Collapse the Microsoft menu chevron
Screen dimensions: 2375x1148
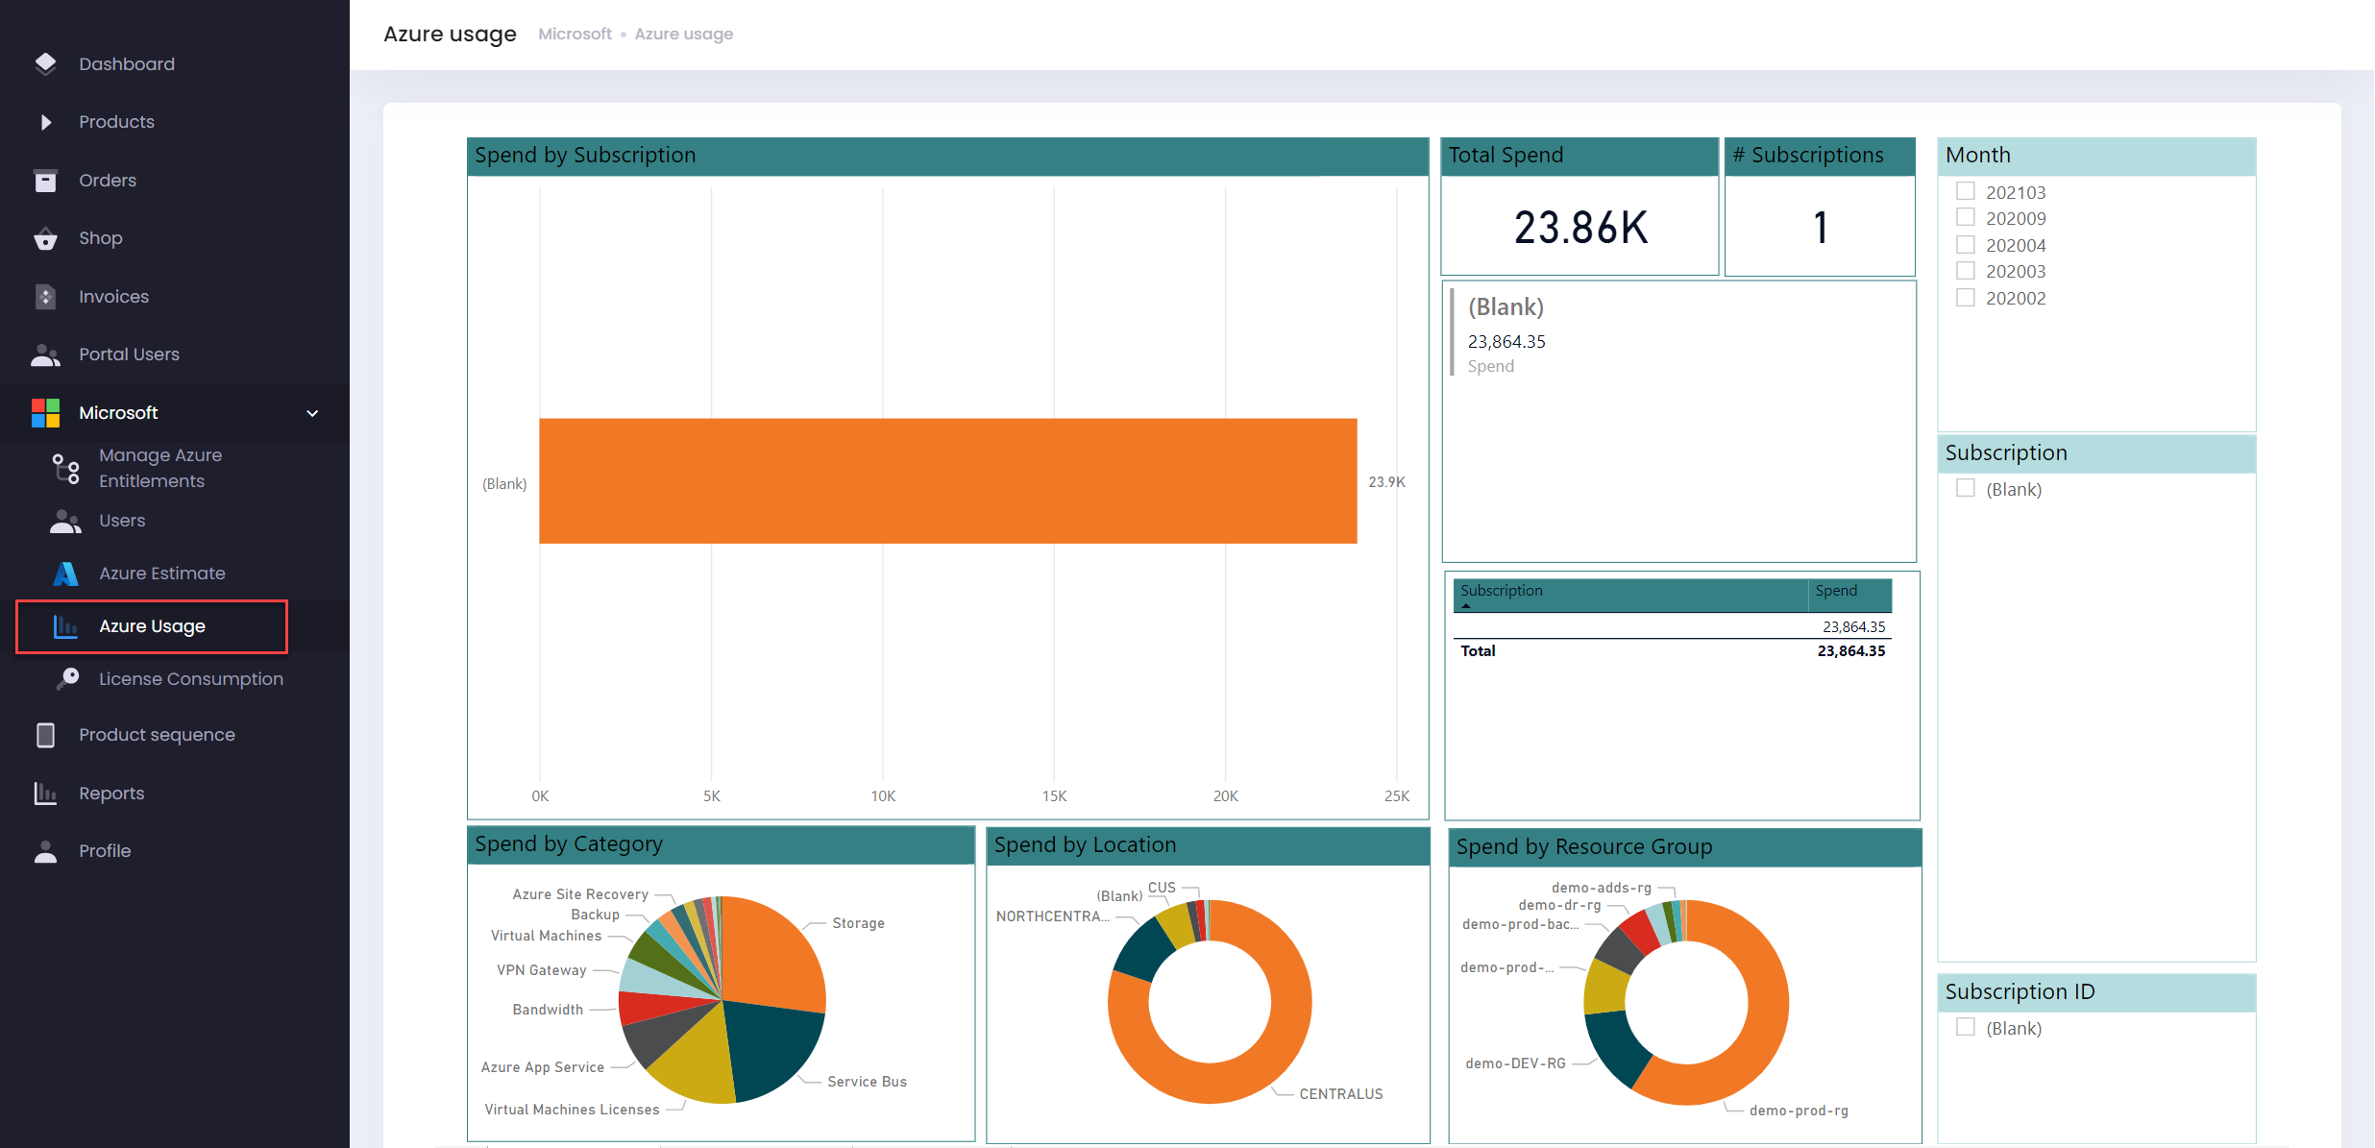pyautogui.click(x=312, y=413)
